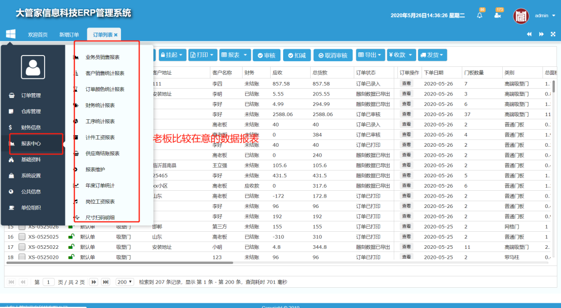Select 业务员销售报表 from the reports submenu
Image resolution: width=561 pixels, height=308 pixels.
(x=102, y=57)
